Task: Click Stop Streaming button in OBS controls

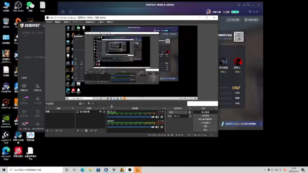Action: (205, 112)
